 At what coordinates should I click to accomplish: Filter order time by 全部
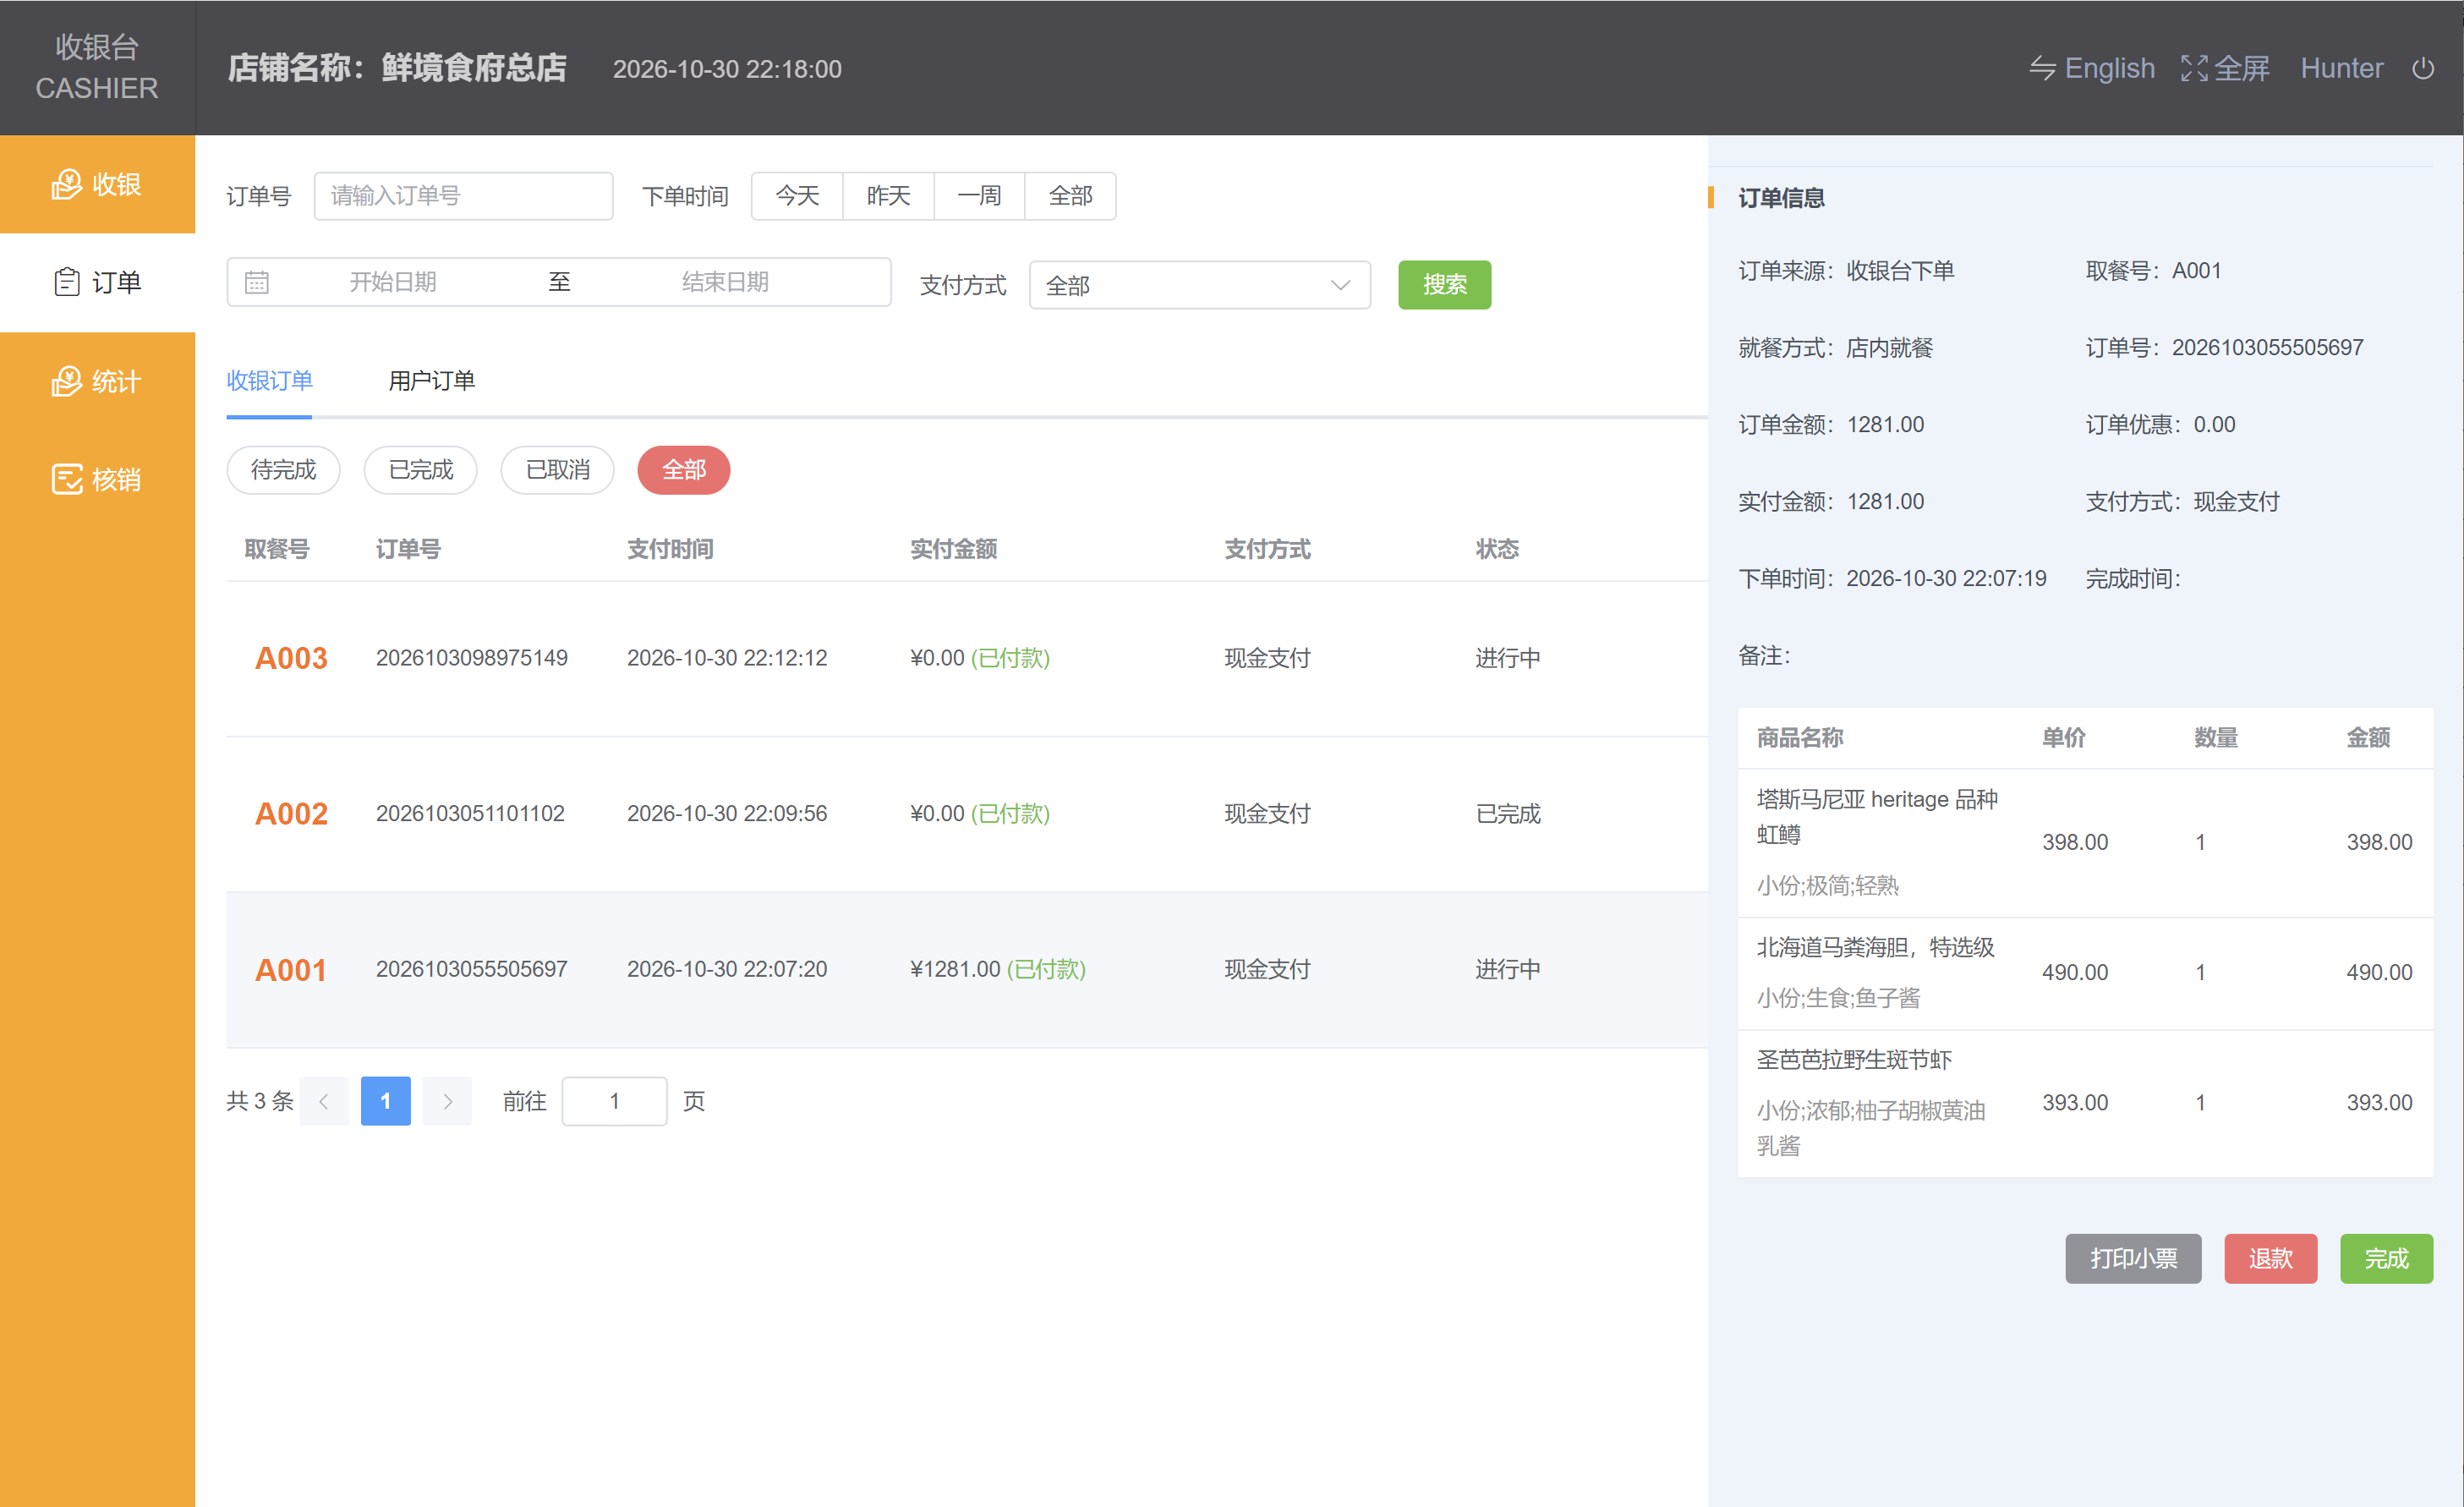tap(1070, 196)
